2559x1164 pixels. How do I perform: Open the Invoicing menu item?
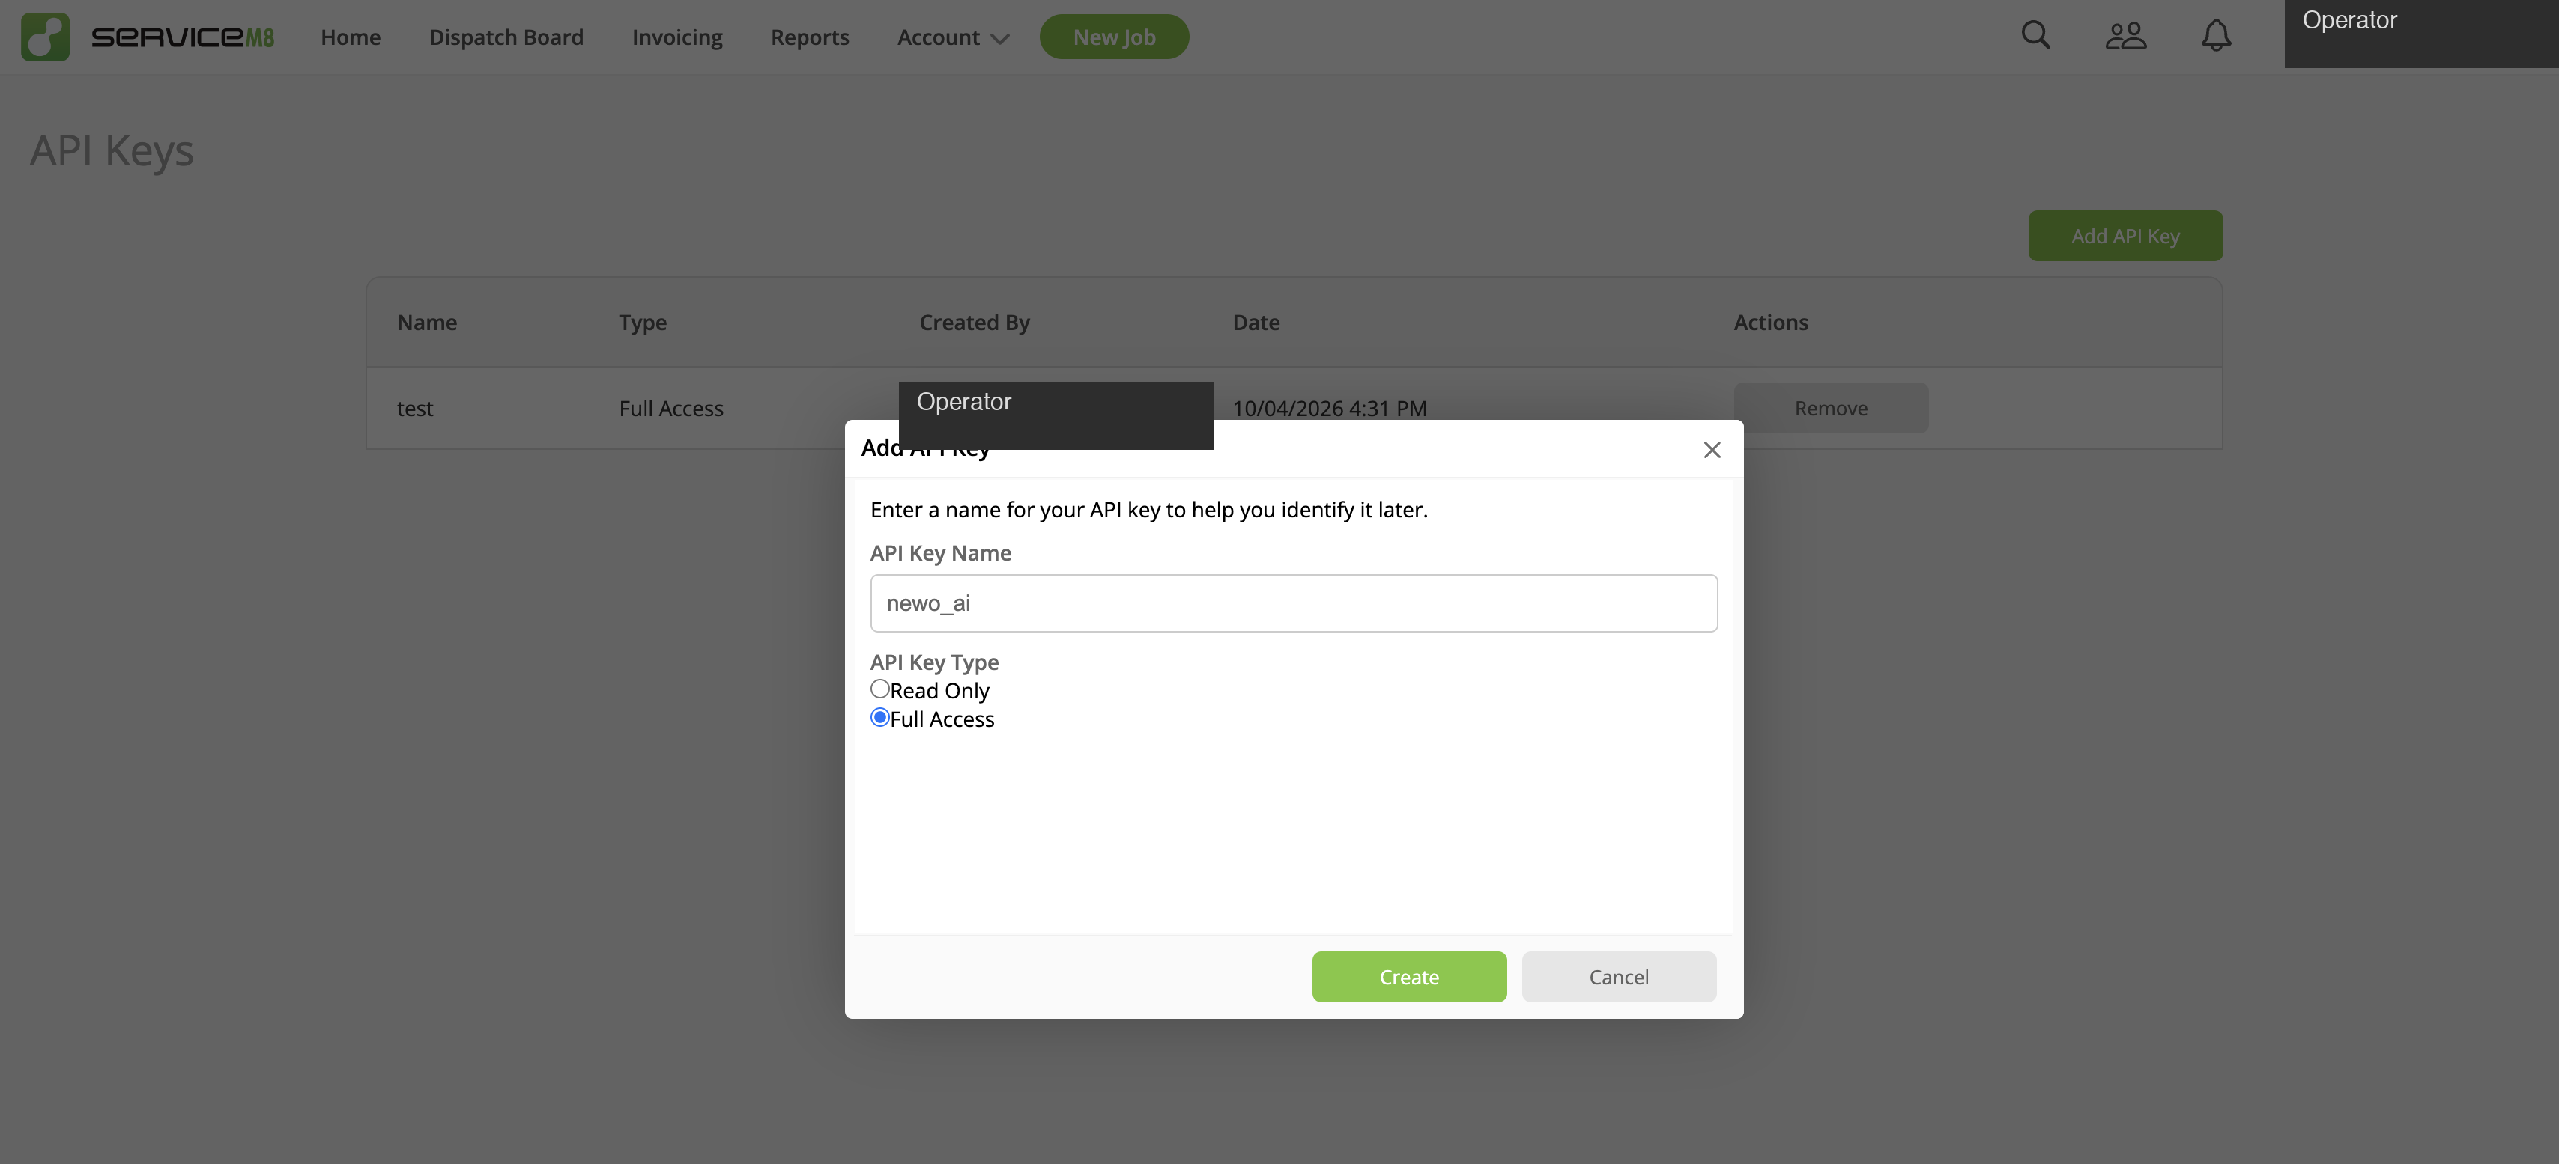coord(677,37)
